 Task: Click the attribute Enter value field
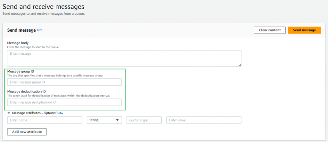[x=203, y=120]
